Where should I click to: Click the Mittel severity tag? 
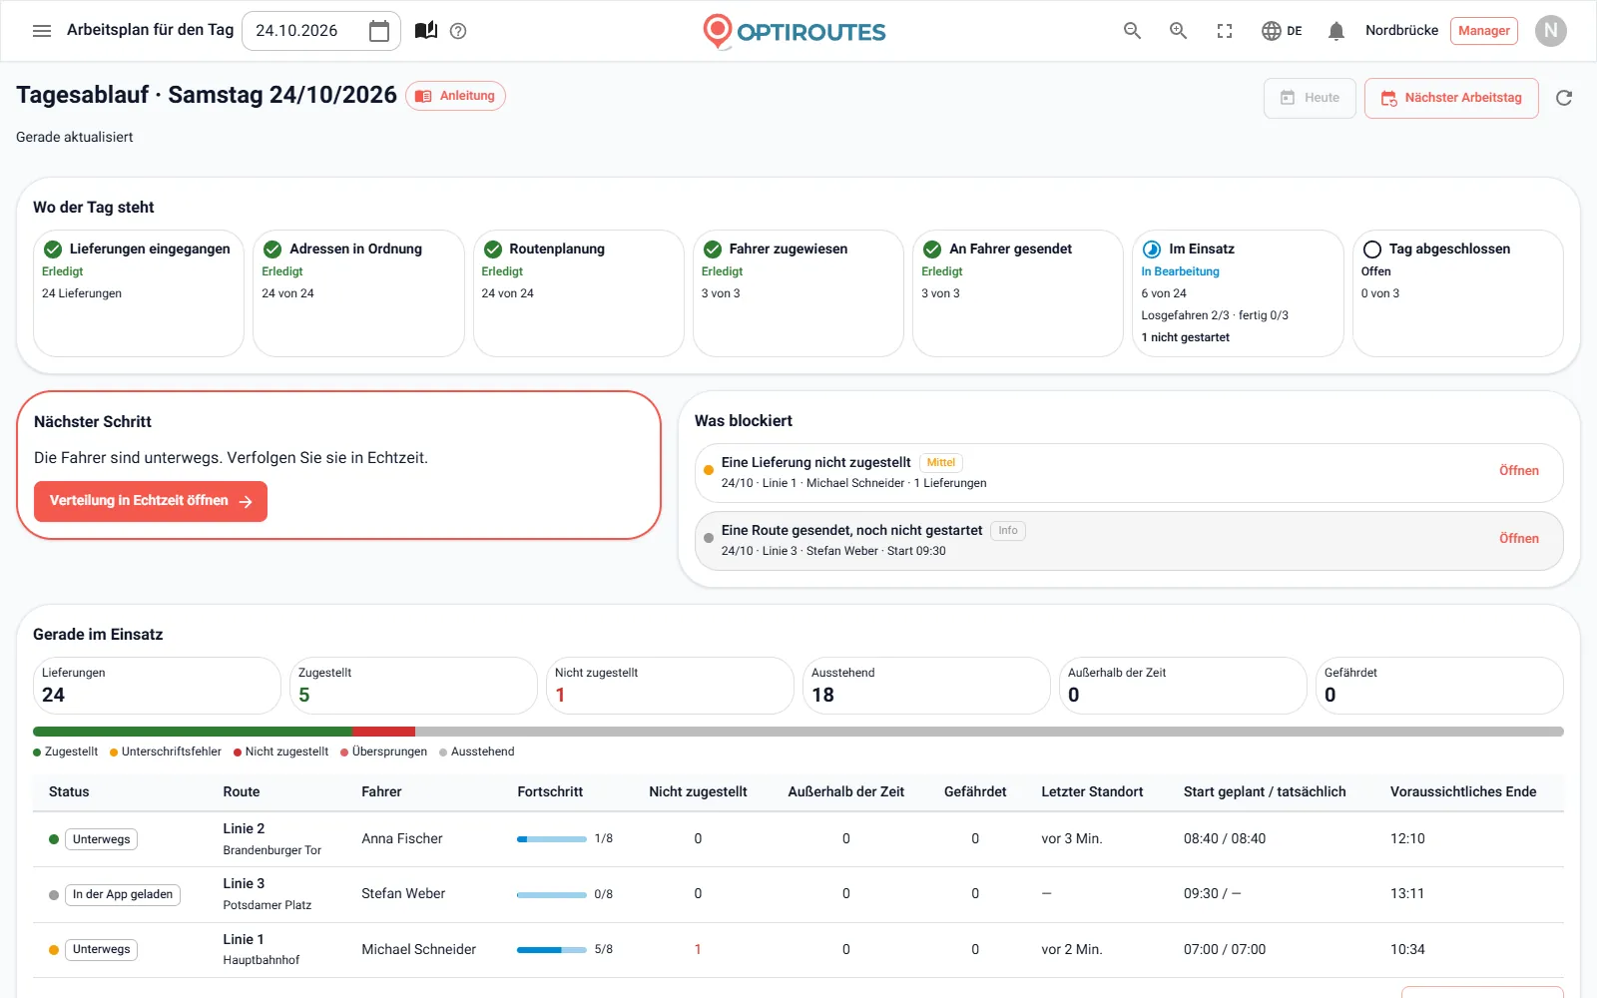coord(940,462)
